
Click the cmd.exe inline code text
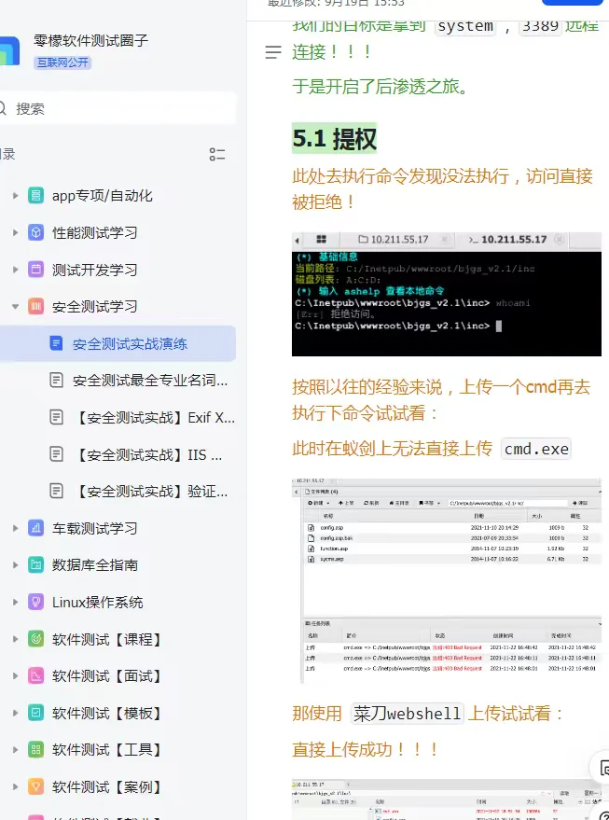536,449
